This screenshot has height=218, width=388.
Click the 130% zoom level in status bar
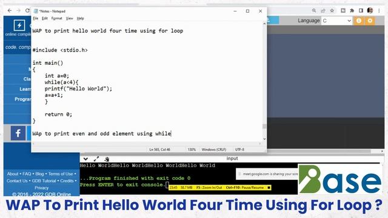tap(192, 150)
